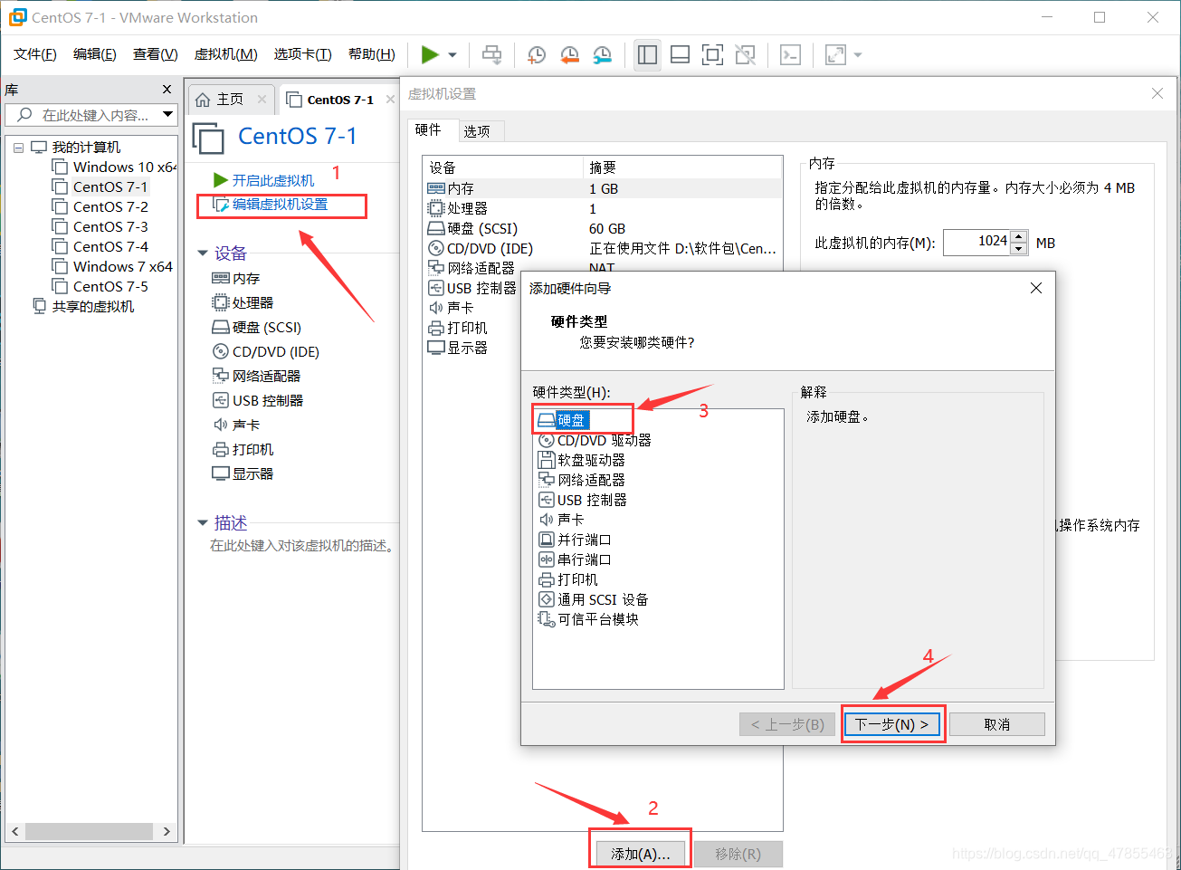Viewport: 1181px width, 870px height.
Task: Toggle the thumbnail bar view icon
Action: (680, 55)
